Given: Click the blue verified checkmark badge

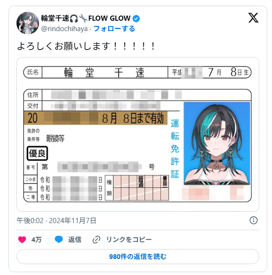Looking at the screenshot, I should pyautogui.click(x=136, y=18).
